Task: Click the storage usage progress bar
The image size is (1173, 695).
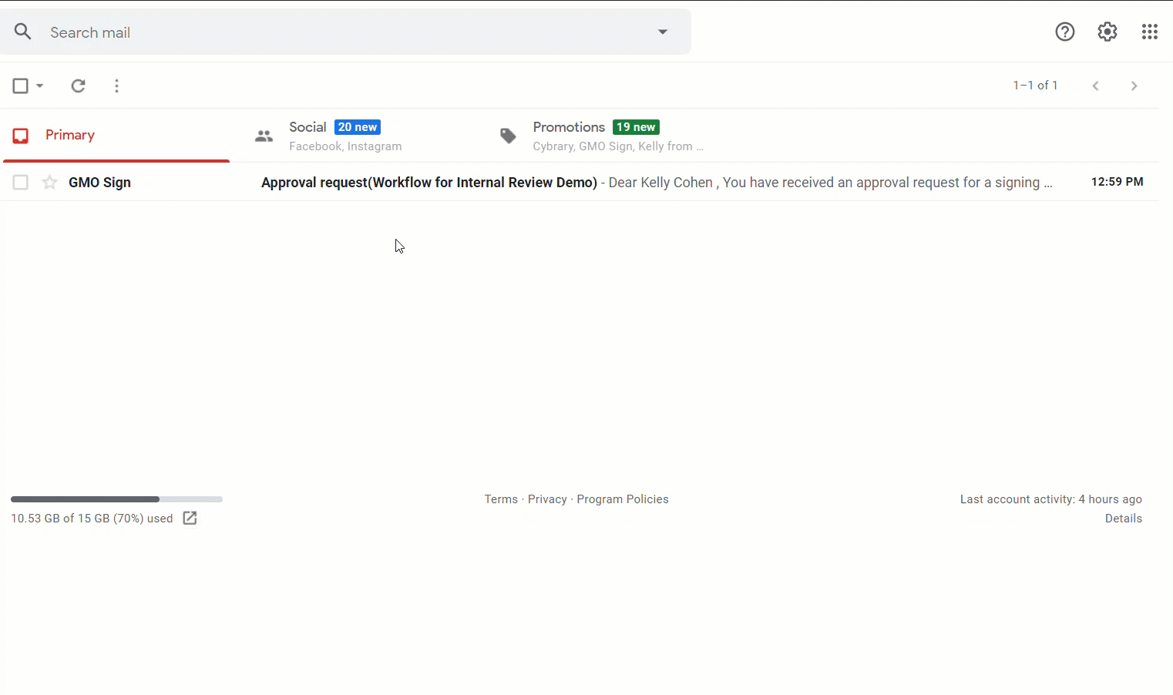Action: (x=116, y=499)
